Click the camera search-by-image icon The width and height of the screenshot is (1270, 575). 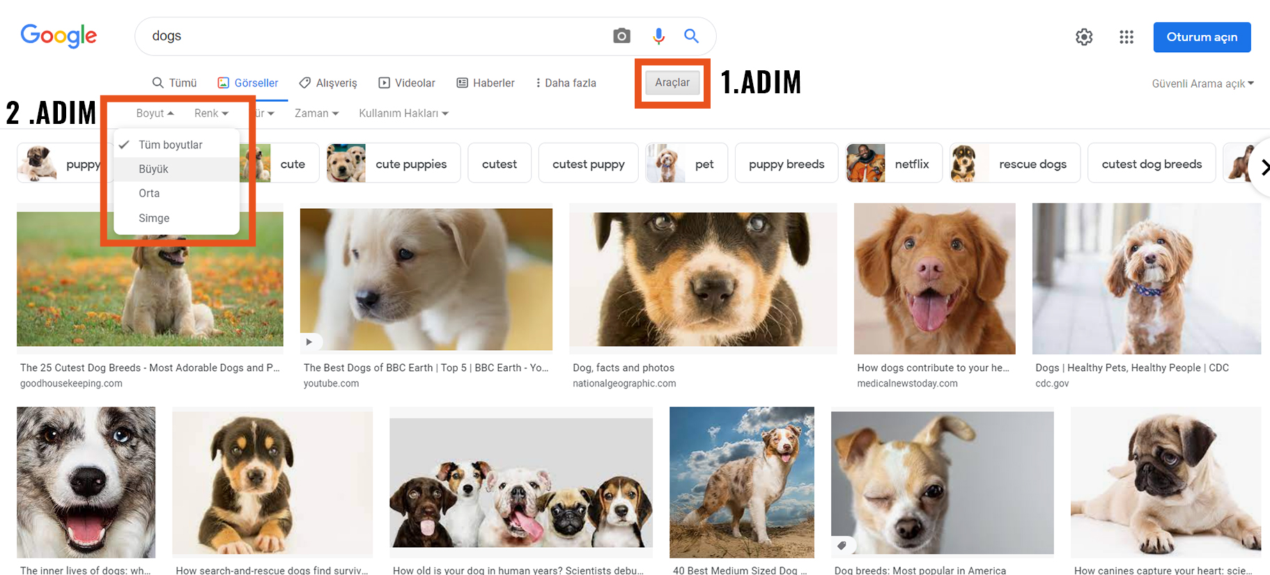[x=621, y=36]
